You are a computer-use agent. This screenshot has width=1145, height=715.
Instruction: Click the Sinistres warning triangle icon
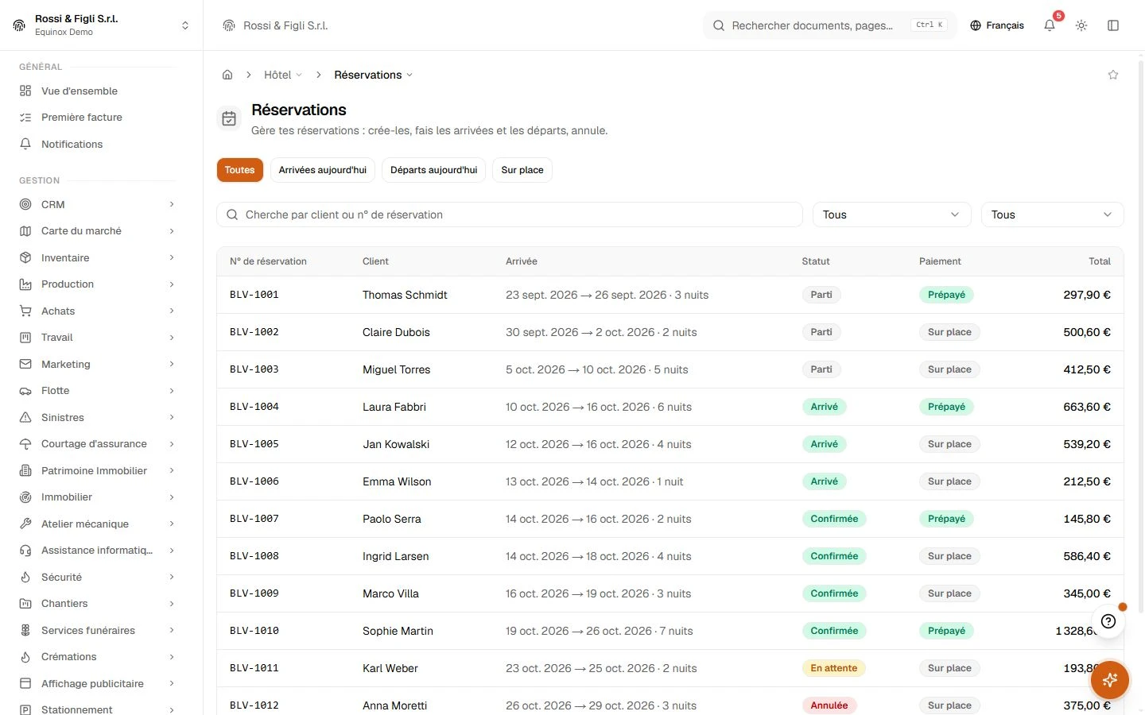pyautogui.click(x=25, y=417)
